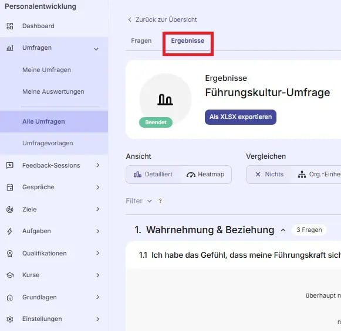Open Umfragevorlagen in sidebar
Screen dimensions: 341x331
pos(48,144)
